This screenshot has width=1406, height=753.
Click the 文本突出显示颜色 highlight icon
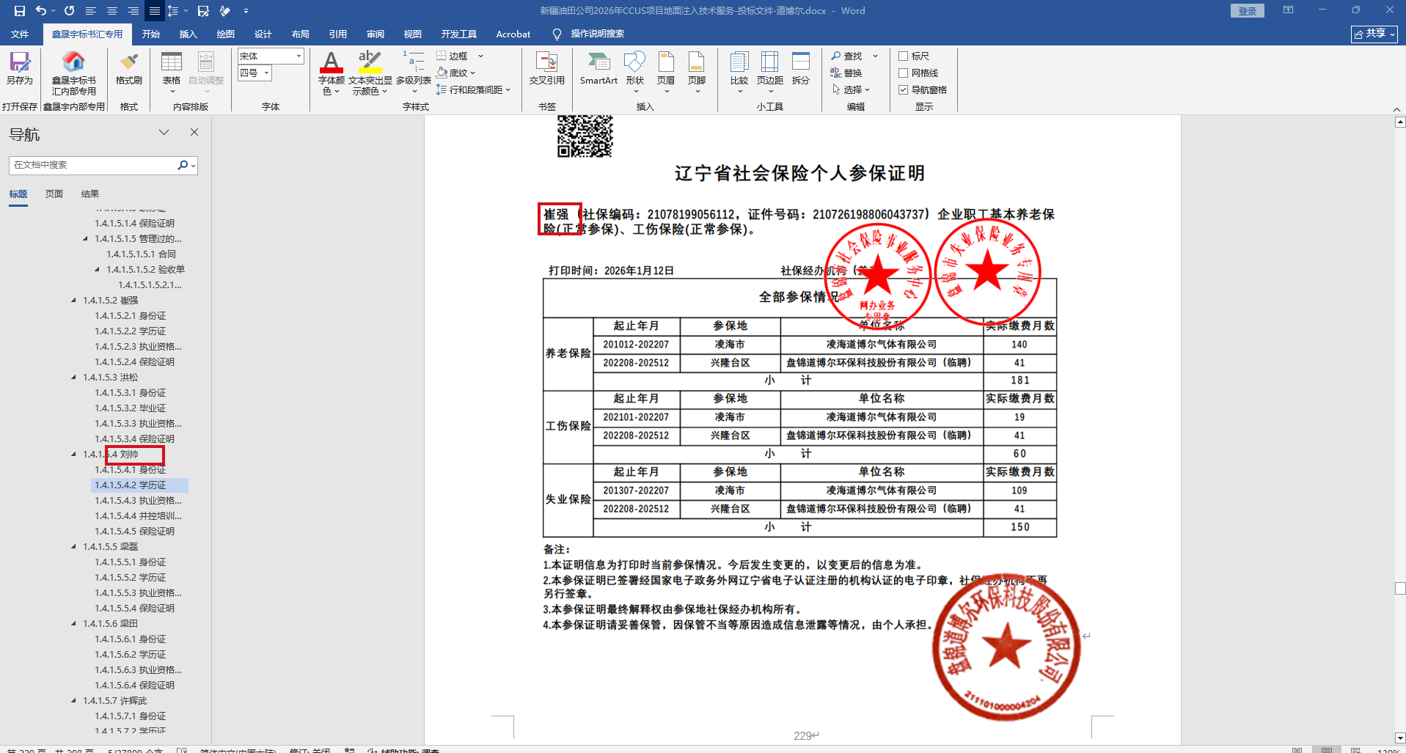370,73
